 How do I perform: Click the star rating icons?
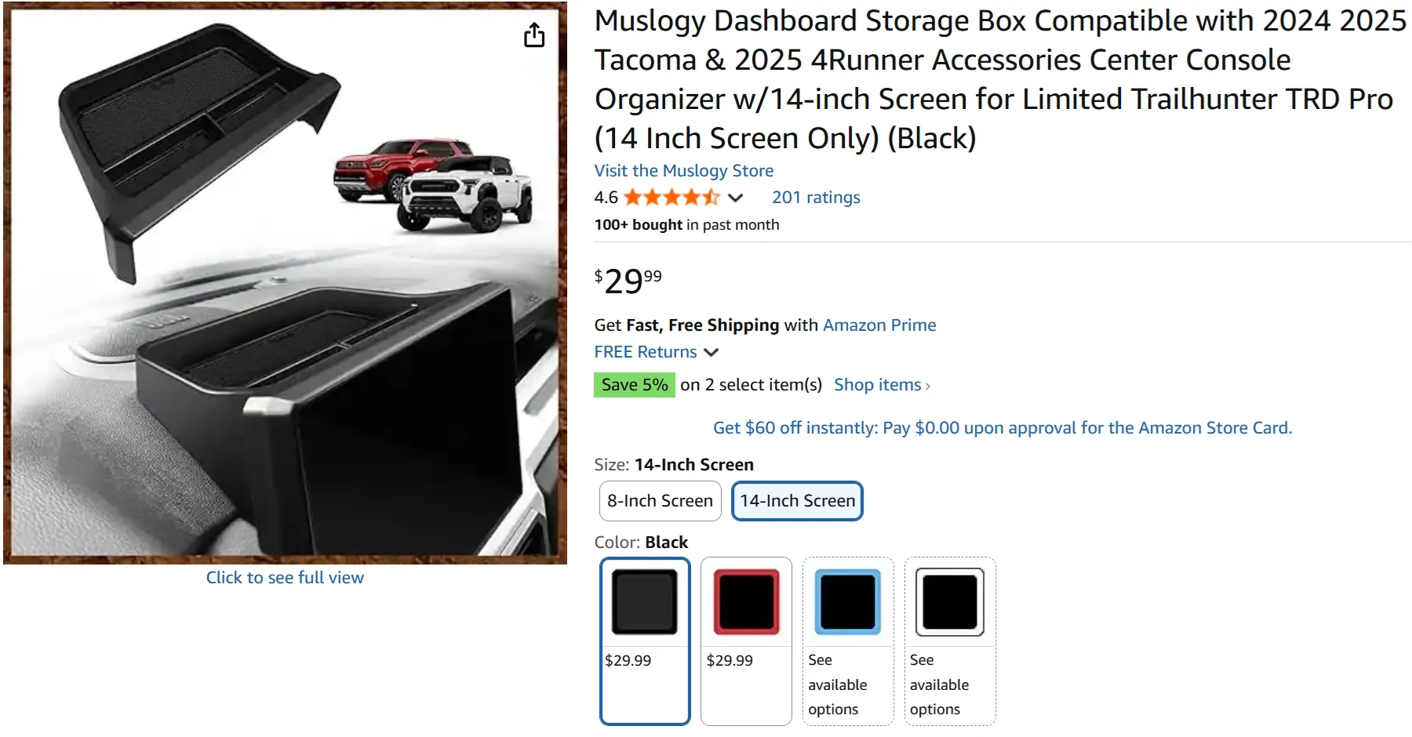click(671, 198)
